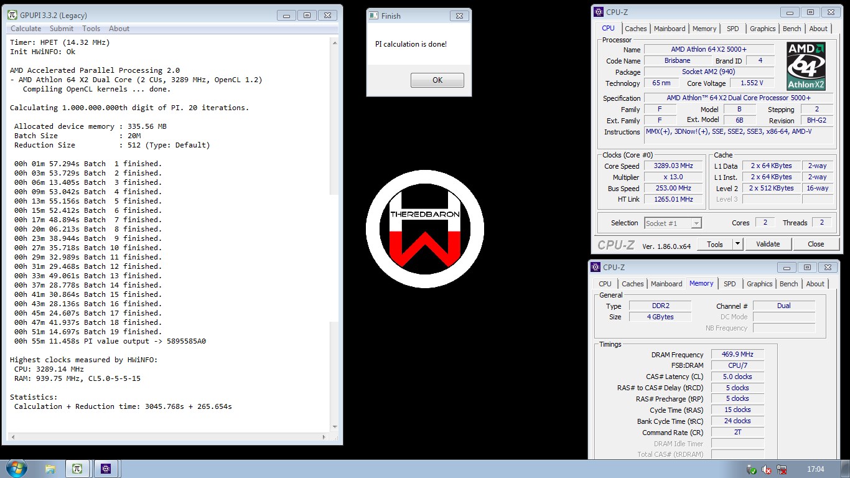
Task: Click the network disconnected tray icon
Action: tap(782, 469)
